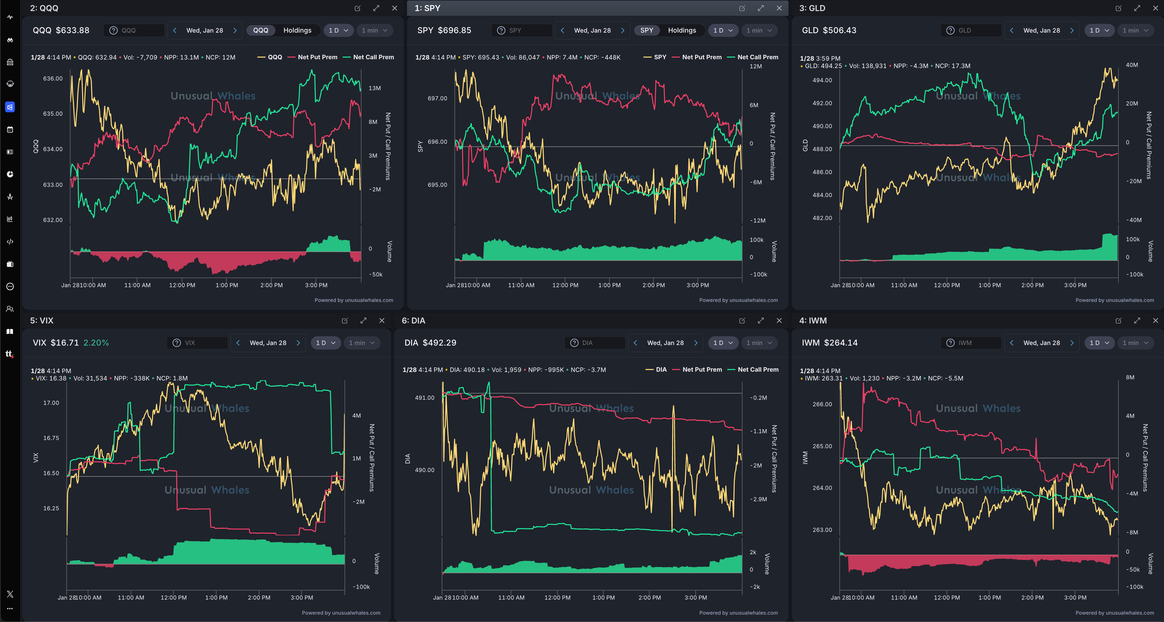Open the 1 min interval dropdown in SPY panel
Screen dimensions: 1164x622
point(759,30)
